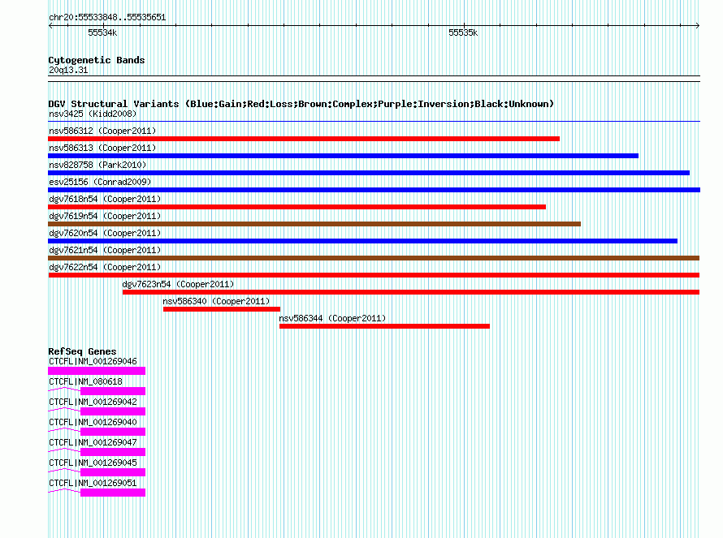The image size is (723, 538).
Task: Open the nsv586312 (Cooper2011) label
Action: coord(102,131)
